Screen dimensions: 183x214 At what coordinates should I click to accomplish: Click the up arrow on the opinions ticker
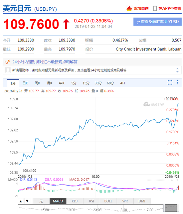177,68
